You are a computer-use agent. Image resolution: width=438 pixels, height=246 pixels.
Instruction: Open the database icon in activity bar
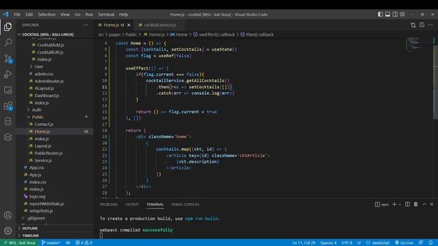point(8,122)
